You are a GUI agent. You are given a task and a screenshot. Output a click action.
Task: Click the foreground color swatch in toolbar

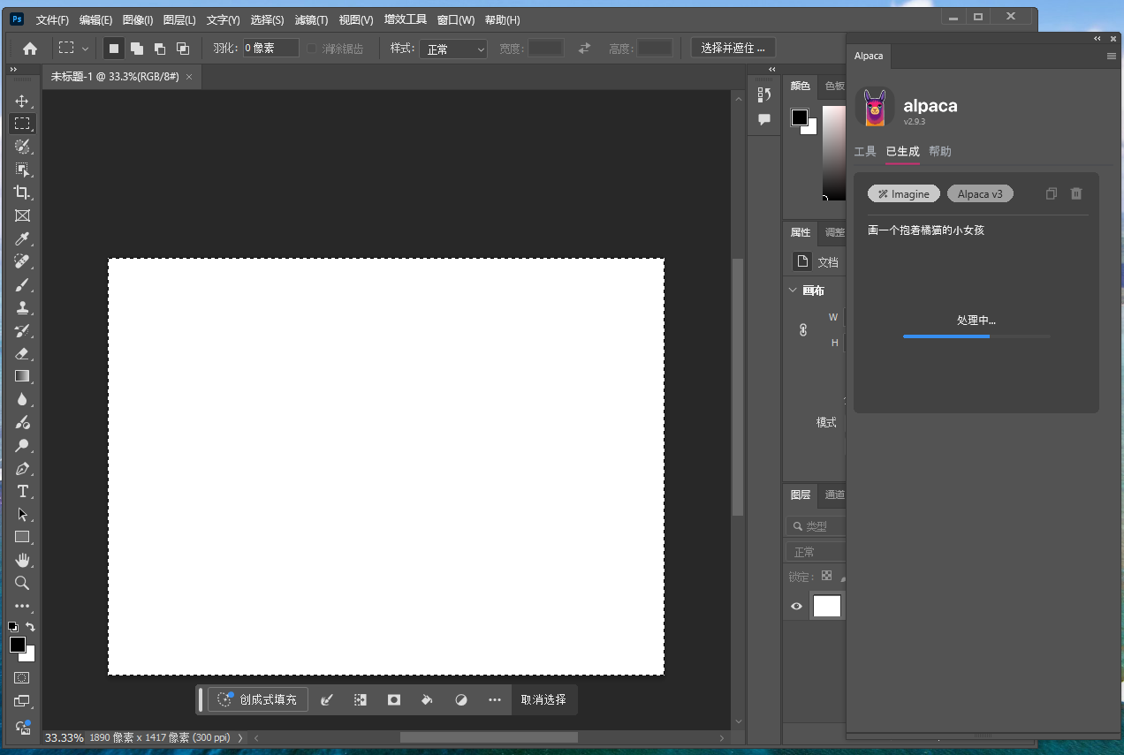(x=17, y=645)
